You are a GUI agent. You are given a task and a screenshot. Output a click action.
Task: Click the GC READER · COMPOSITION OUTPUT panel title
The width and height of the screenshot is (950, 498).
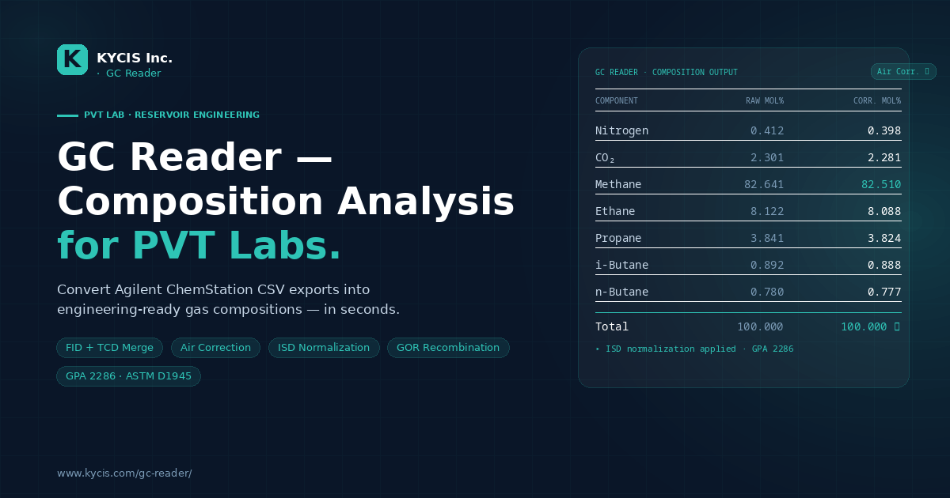pyautogui.click(x=667, y=73)
